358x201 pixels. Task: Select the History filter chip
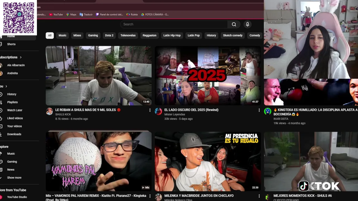click(x=211, y=35)
